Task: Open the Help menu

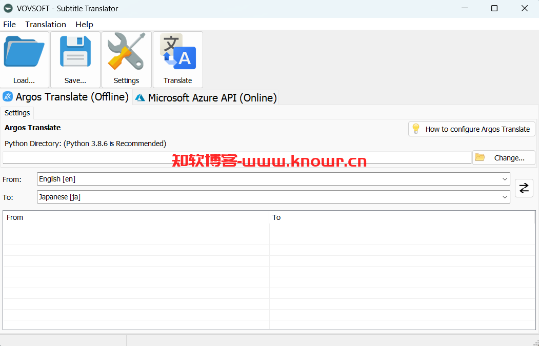Action: click(x=84, y=25)
